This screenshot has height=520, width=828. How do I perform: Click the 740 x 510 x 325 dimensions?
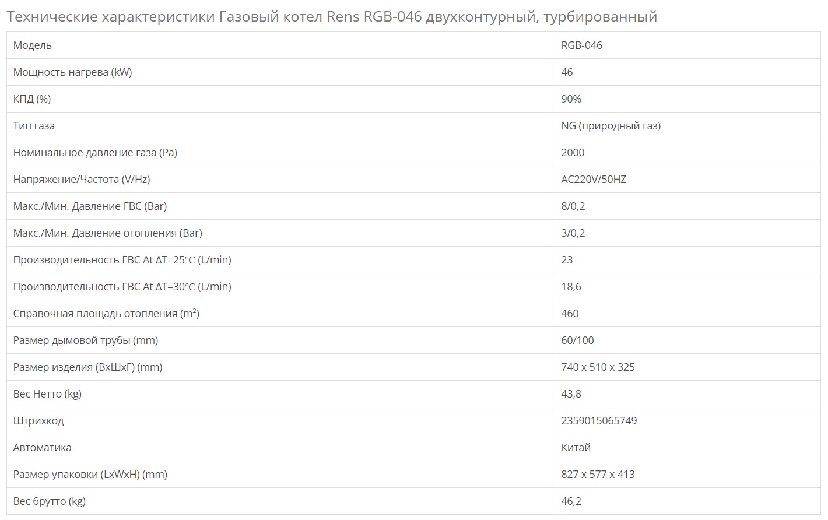598,367
